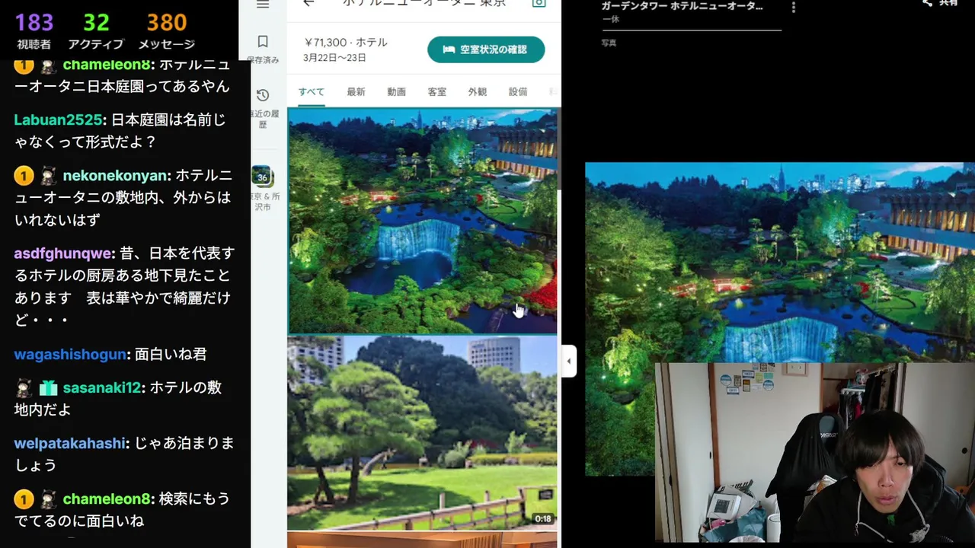Click the Check availability button
This screenshot has width=975, height=548.
point(486,49)
